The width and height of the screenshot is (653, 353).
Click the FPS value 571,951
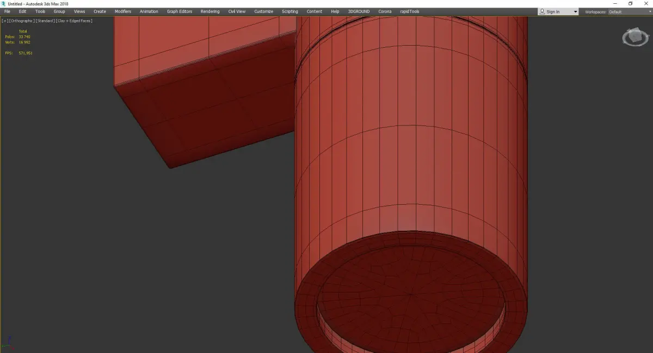pos(26,53)
